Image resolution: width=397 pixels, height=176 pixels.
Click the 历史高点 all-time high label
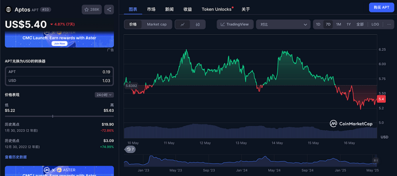point(12,124)
